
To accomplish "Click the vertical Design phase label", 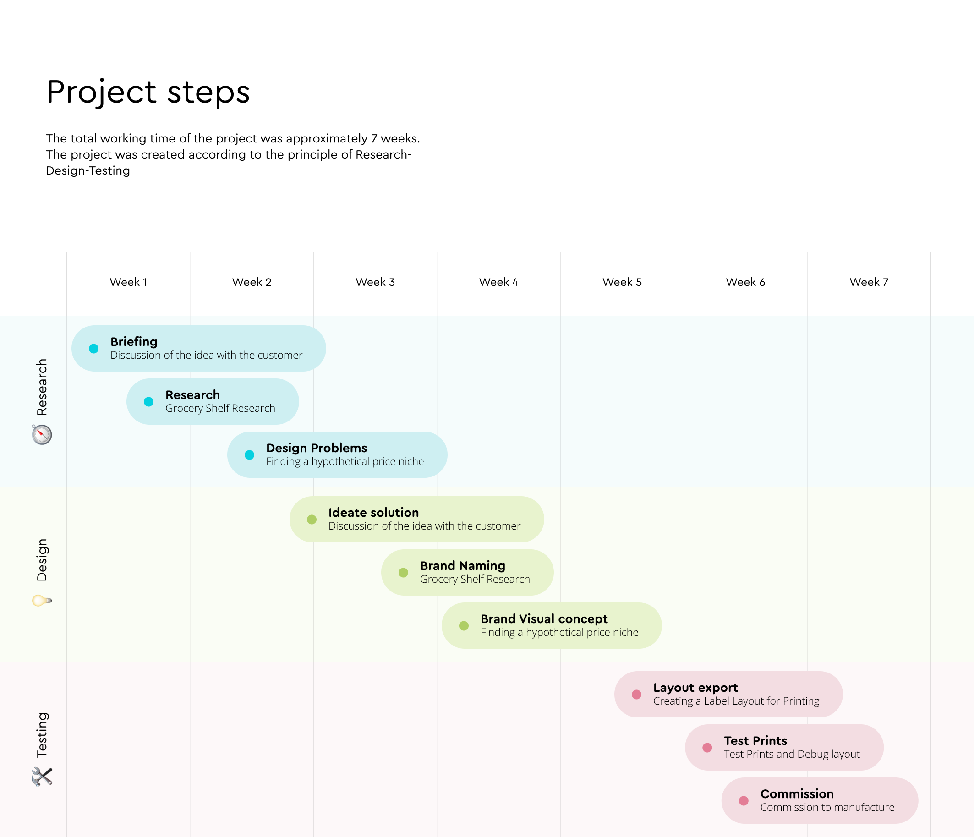I will (42, 560).
